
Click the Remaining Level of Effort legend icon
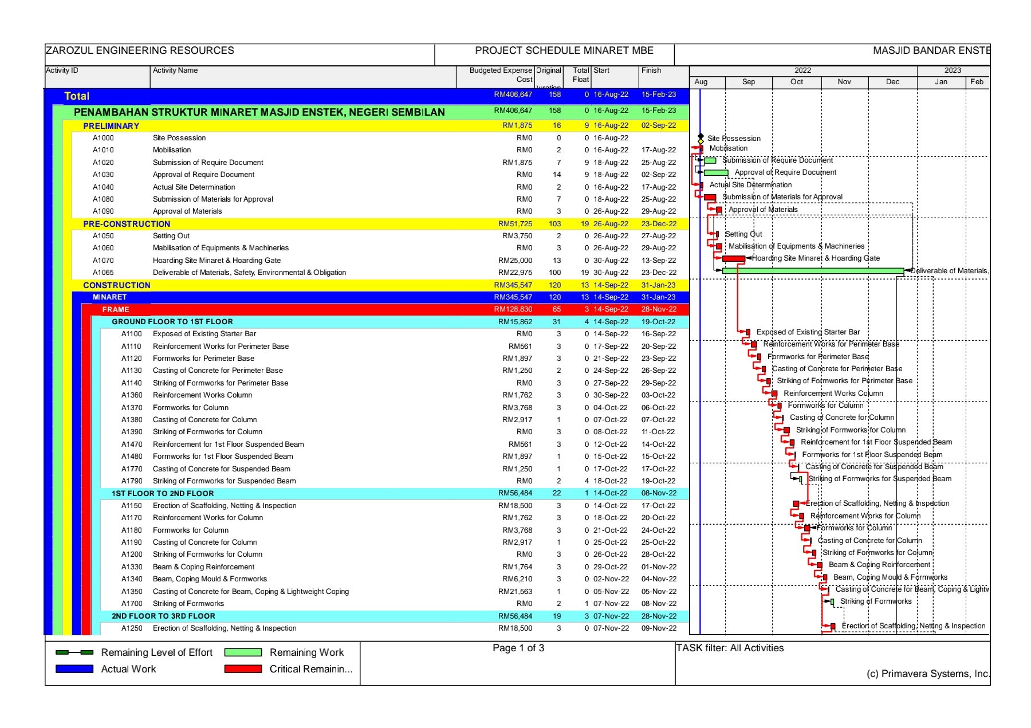click(74, 652)
